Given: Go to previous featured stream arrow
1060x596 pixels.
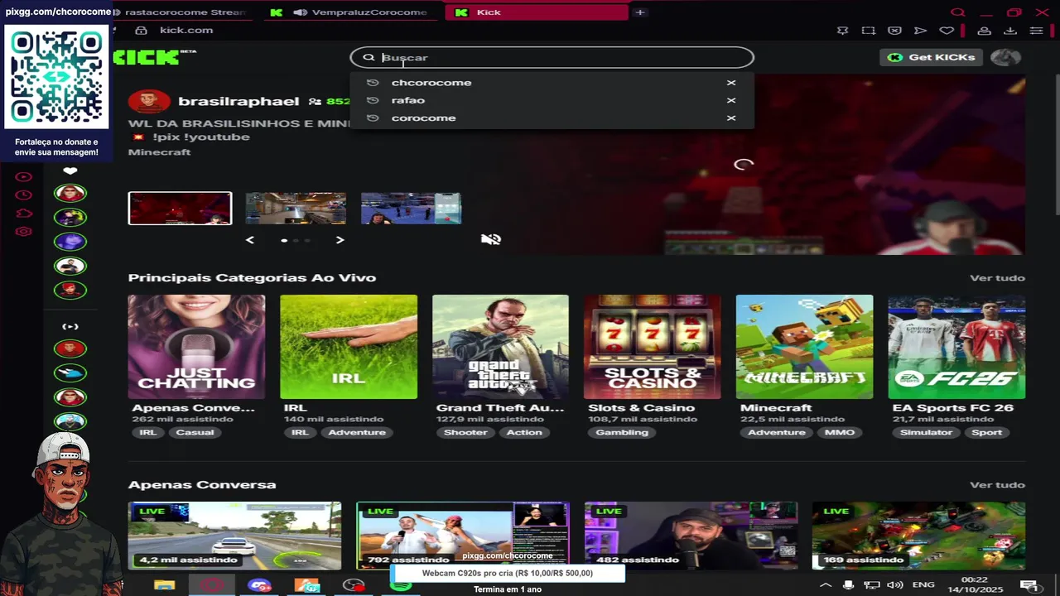Looking at the screenshot, I should (x=250, y=240).
